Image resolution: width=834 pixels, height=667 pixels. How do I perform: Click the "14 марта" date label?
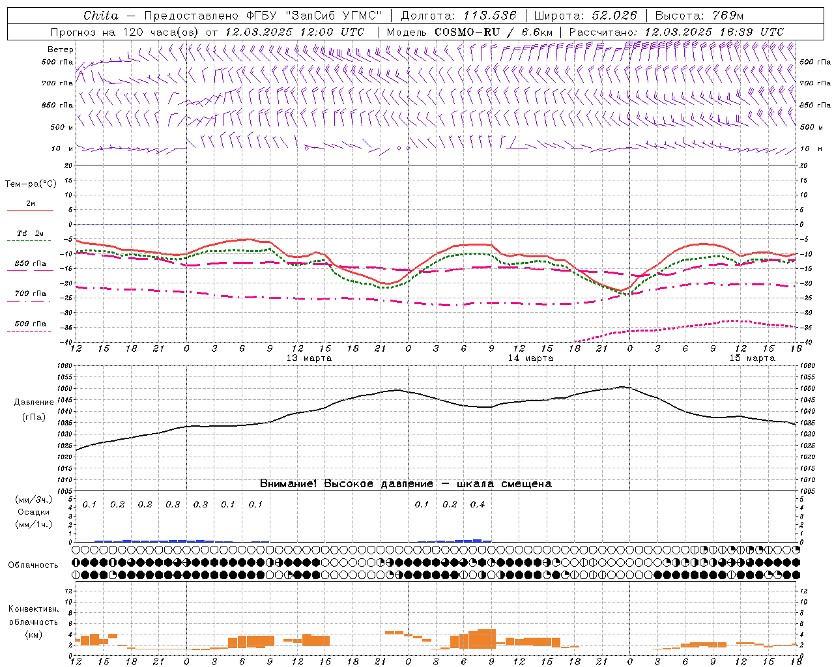[530, 358]
